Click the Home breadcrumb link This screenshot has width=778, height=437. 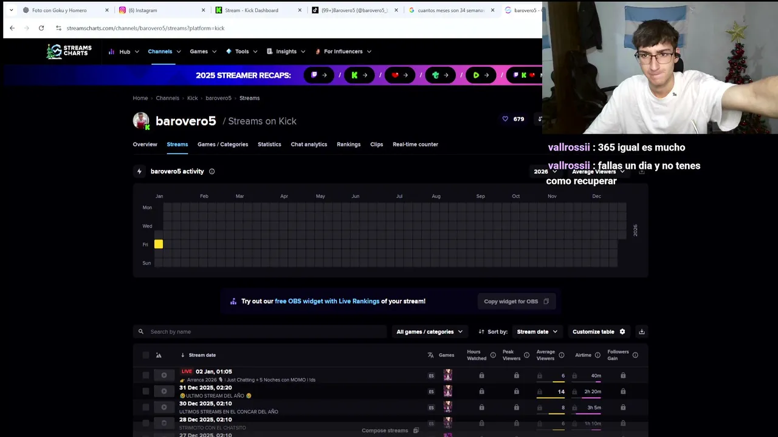click(140, 98)
